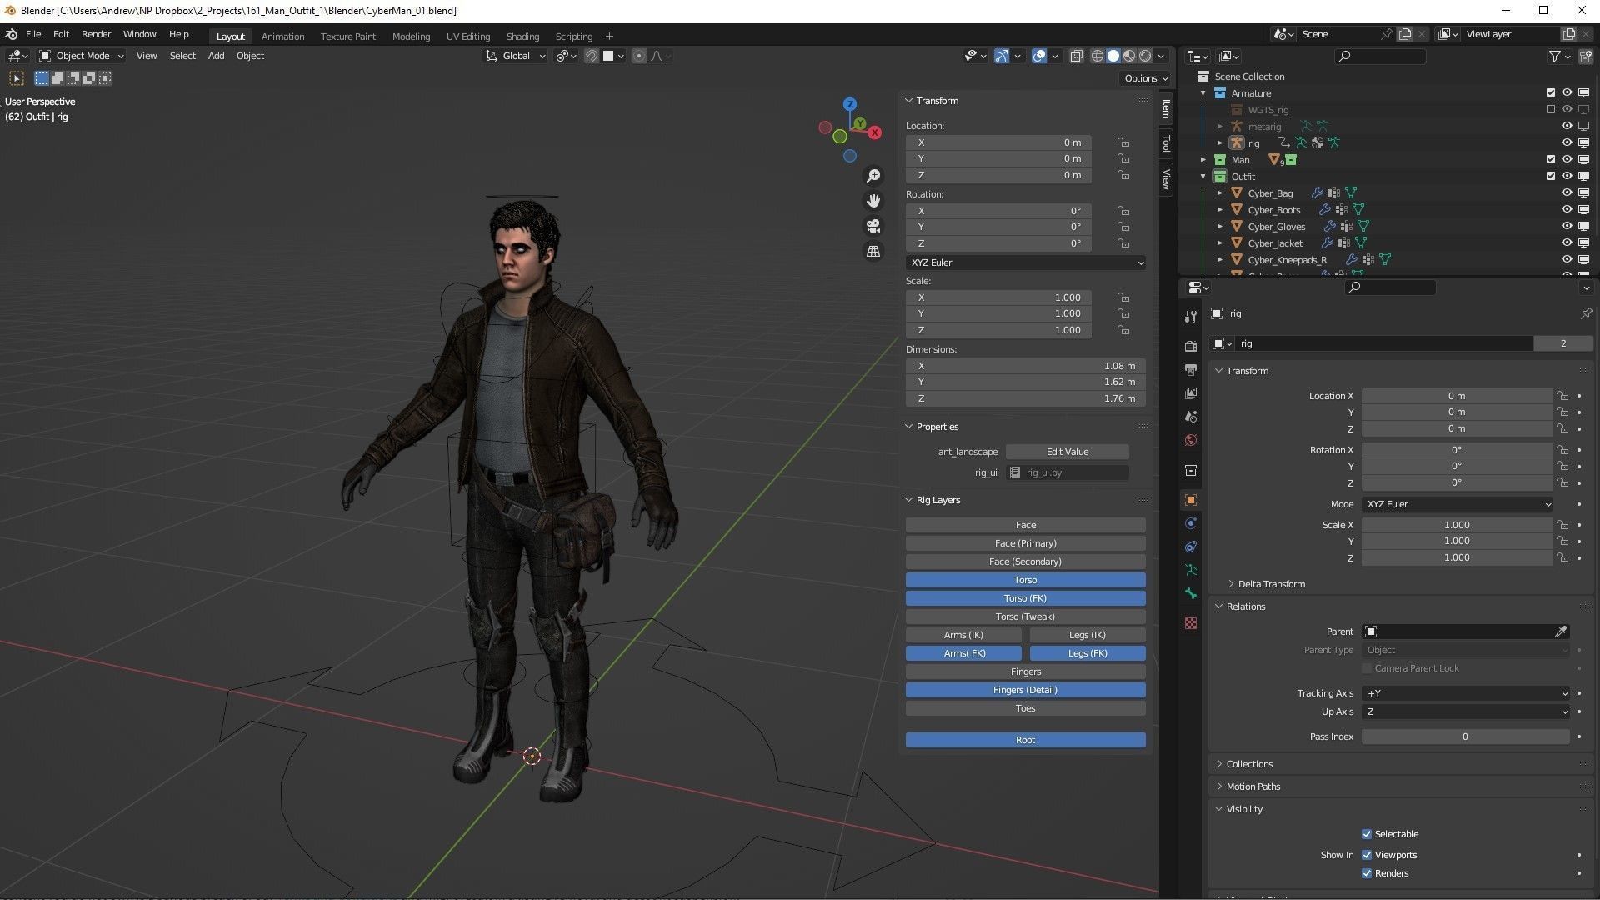This screenshot has height=900, width=1600.
Task: Disable the Torso (FK) rig layer
Action: (1025, 598)
